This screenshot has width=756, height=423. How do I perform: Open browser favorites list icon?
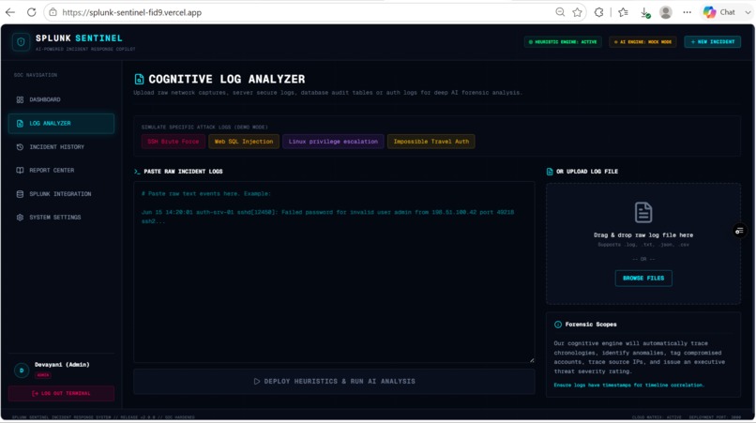click(x=623, y=12)
